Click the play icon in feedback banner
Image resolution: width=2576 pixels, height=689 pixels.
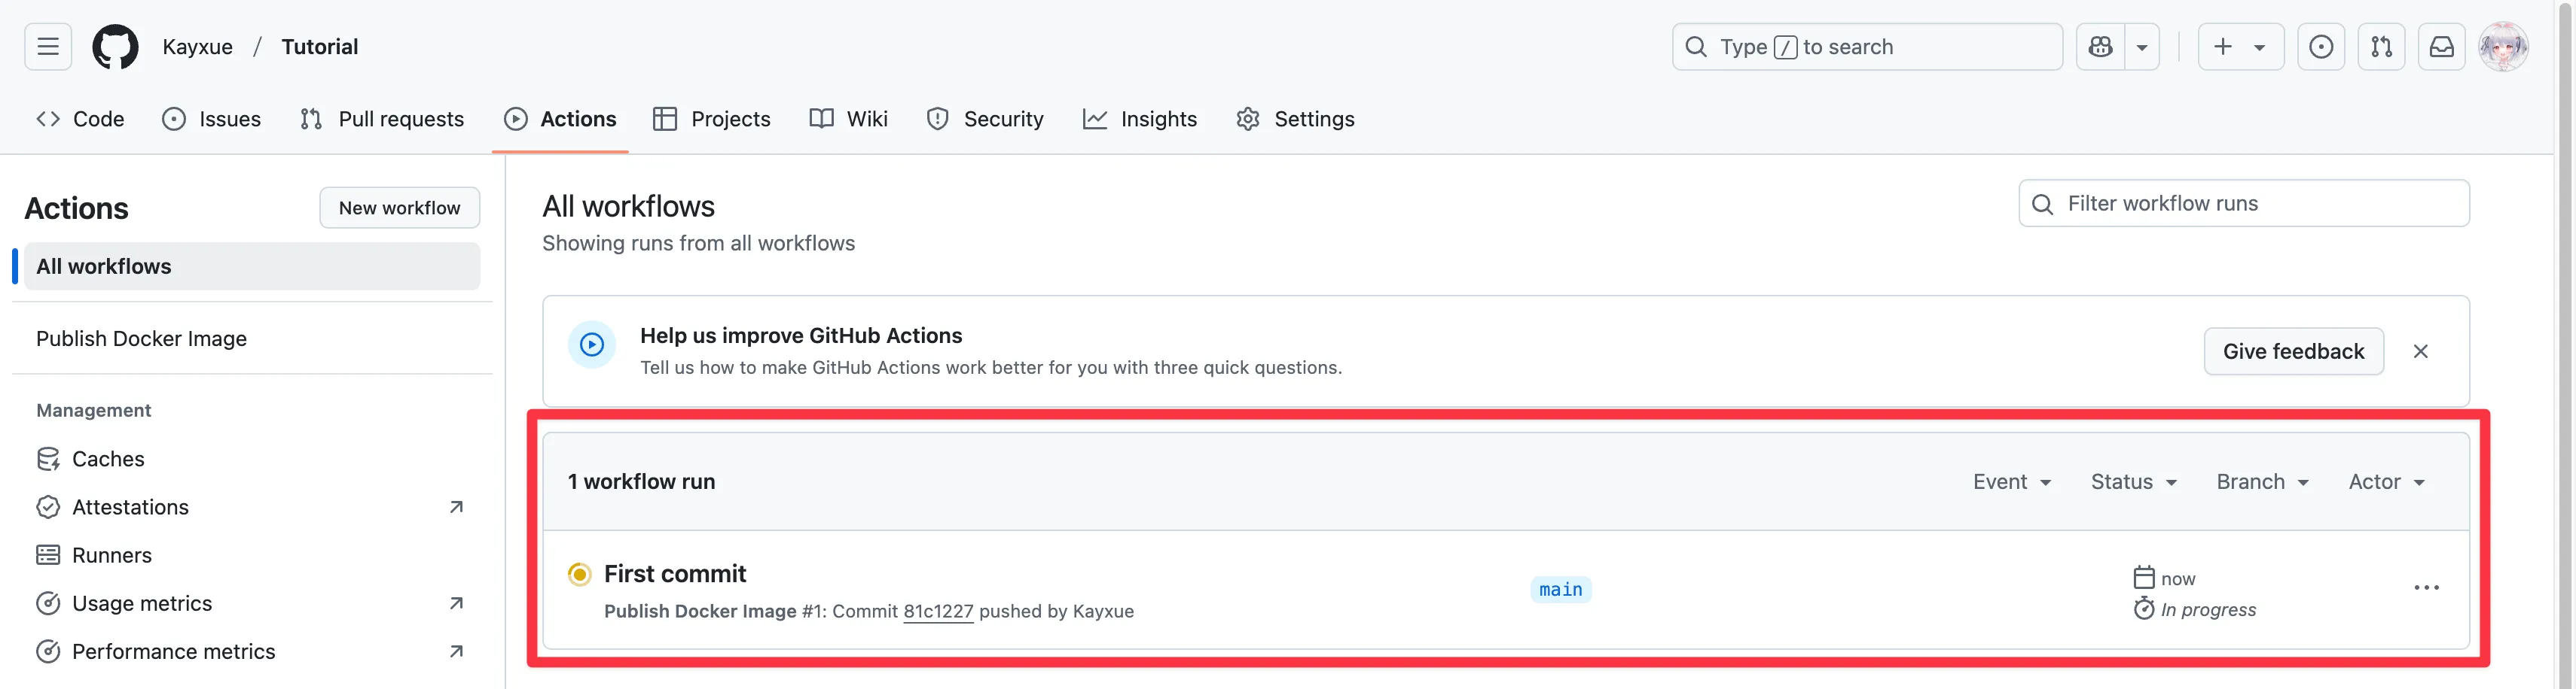click(592, 344)
